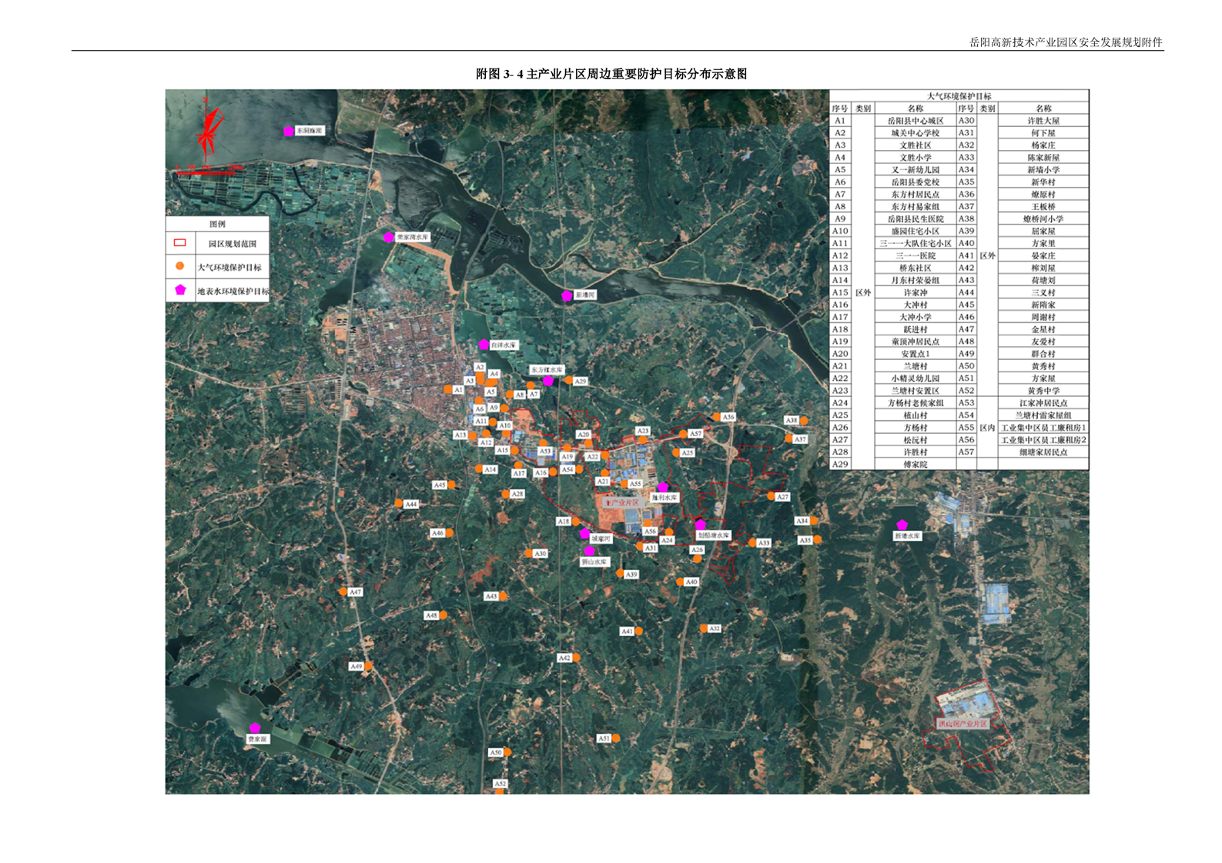Click the orange dot marker for A41

638,631
